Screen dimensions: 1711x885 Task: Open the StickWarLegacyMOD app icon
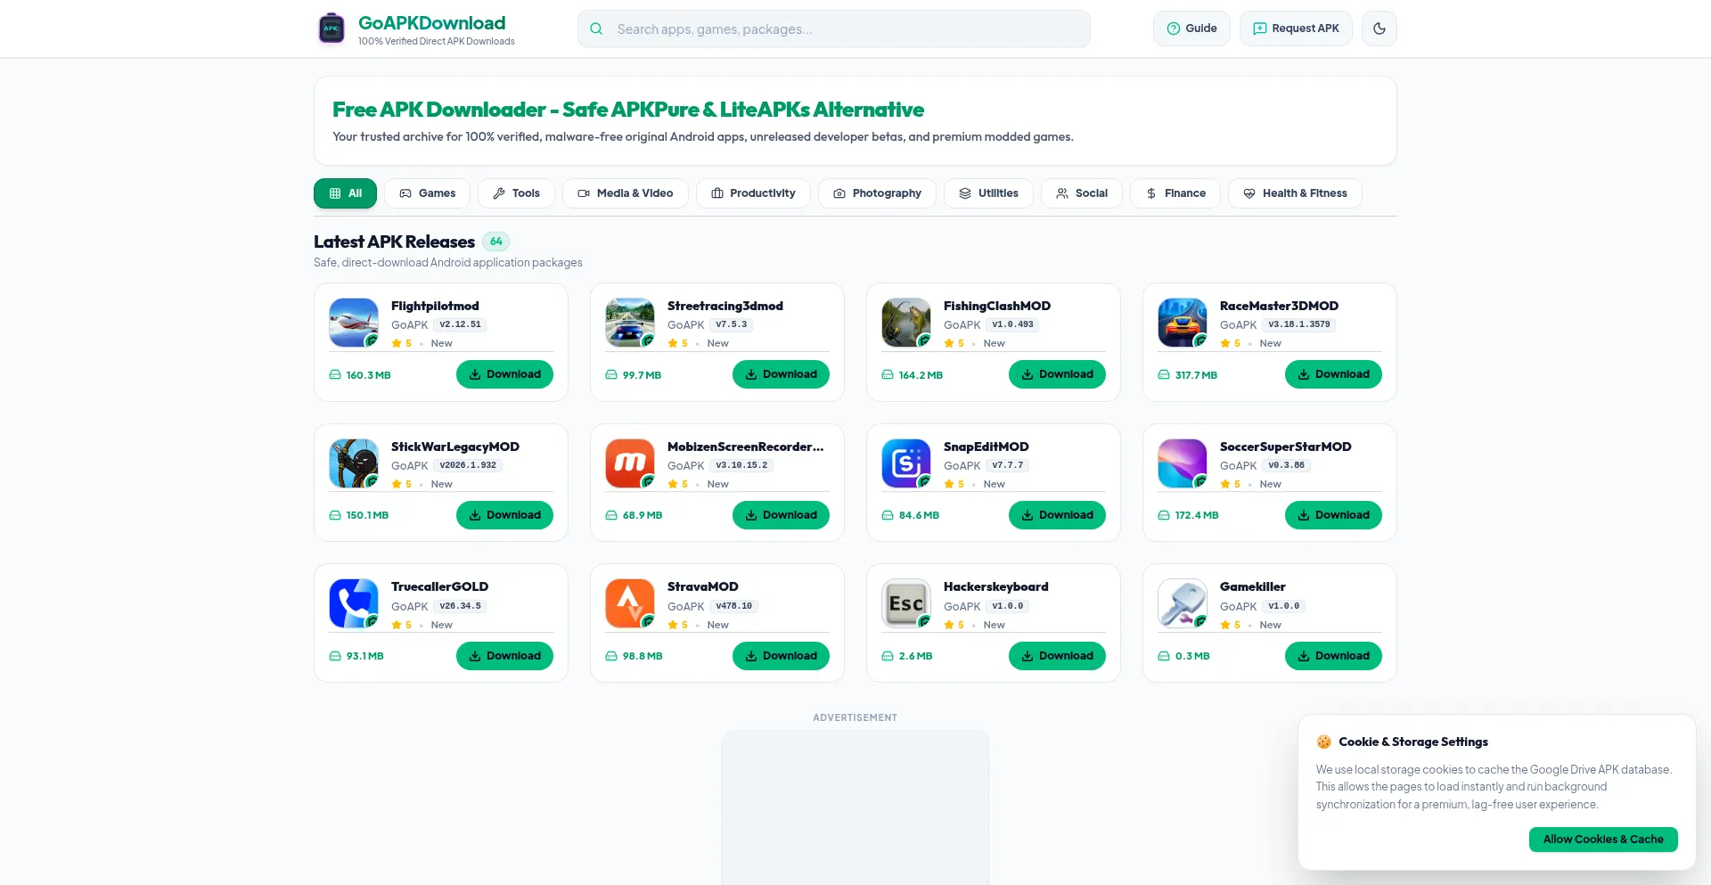(x=354, y=463)
